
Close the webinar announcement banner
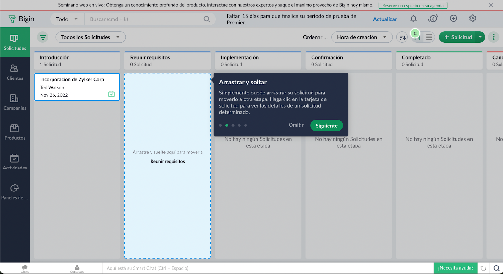click(491, 5)
